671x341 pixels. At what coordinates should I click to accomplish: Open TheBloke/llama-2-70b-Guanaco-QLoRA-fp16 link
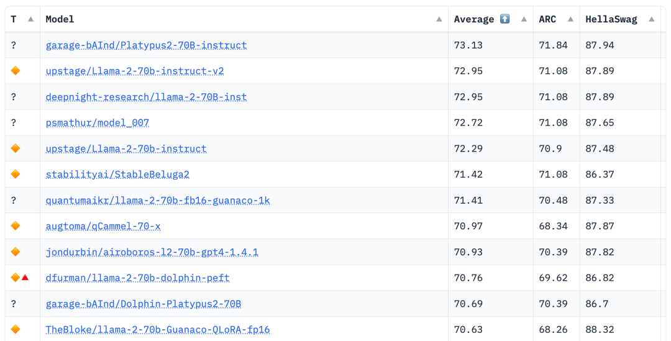pyautogui.click(x=158, y=330)
